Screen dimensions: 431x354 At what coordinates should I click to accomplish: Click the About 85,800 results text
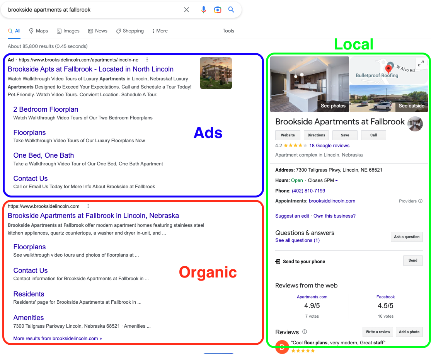(48, 46)
